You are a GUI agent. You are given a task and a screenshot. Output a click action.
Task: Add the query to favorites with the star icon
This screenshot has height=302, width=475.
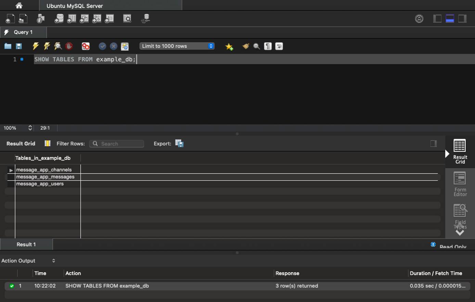coord(229,47)
